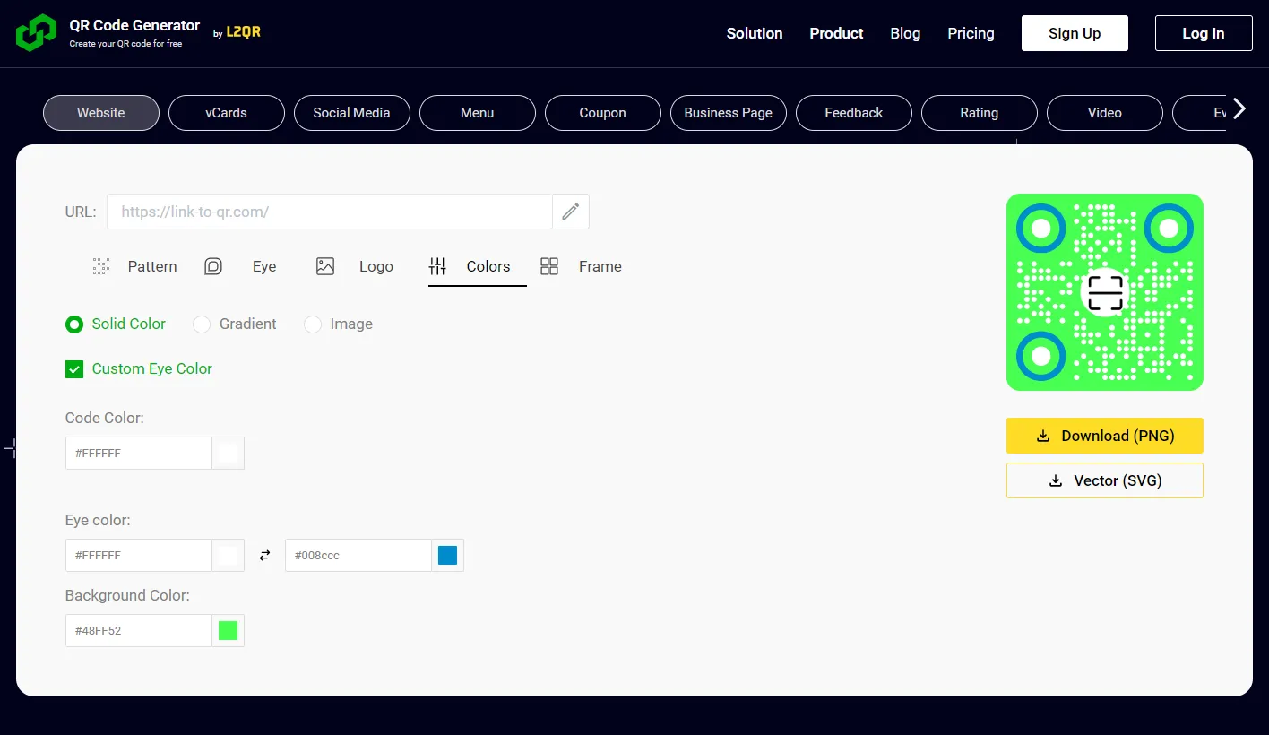Viewport: 1269px width, 735px height.
Task: Switch to the Logo settings tab
Action: pyautogui.click(x=355, y=266)
